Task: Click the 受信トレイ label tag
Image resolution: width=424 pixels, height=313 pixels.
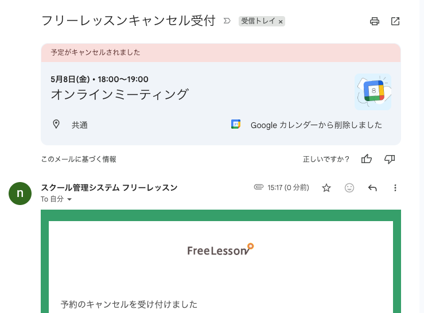Action: coord(258,21)
